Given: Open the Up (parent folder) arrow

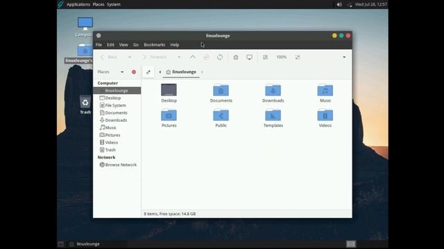Looking at the screenshot, I should click(x=193, y=57).
